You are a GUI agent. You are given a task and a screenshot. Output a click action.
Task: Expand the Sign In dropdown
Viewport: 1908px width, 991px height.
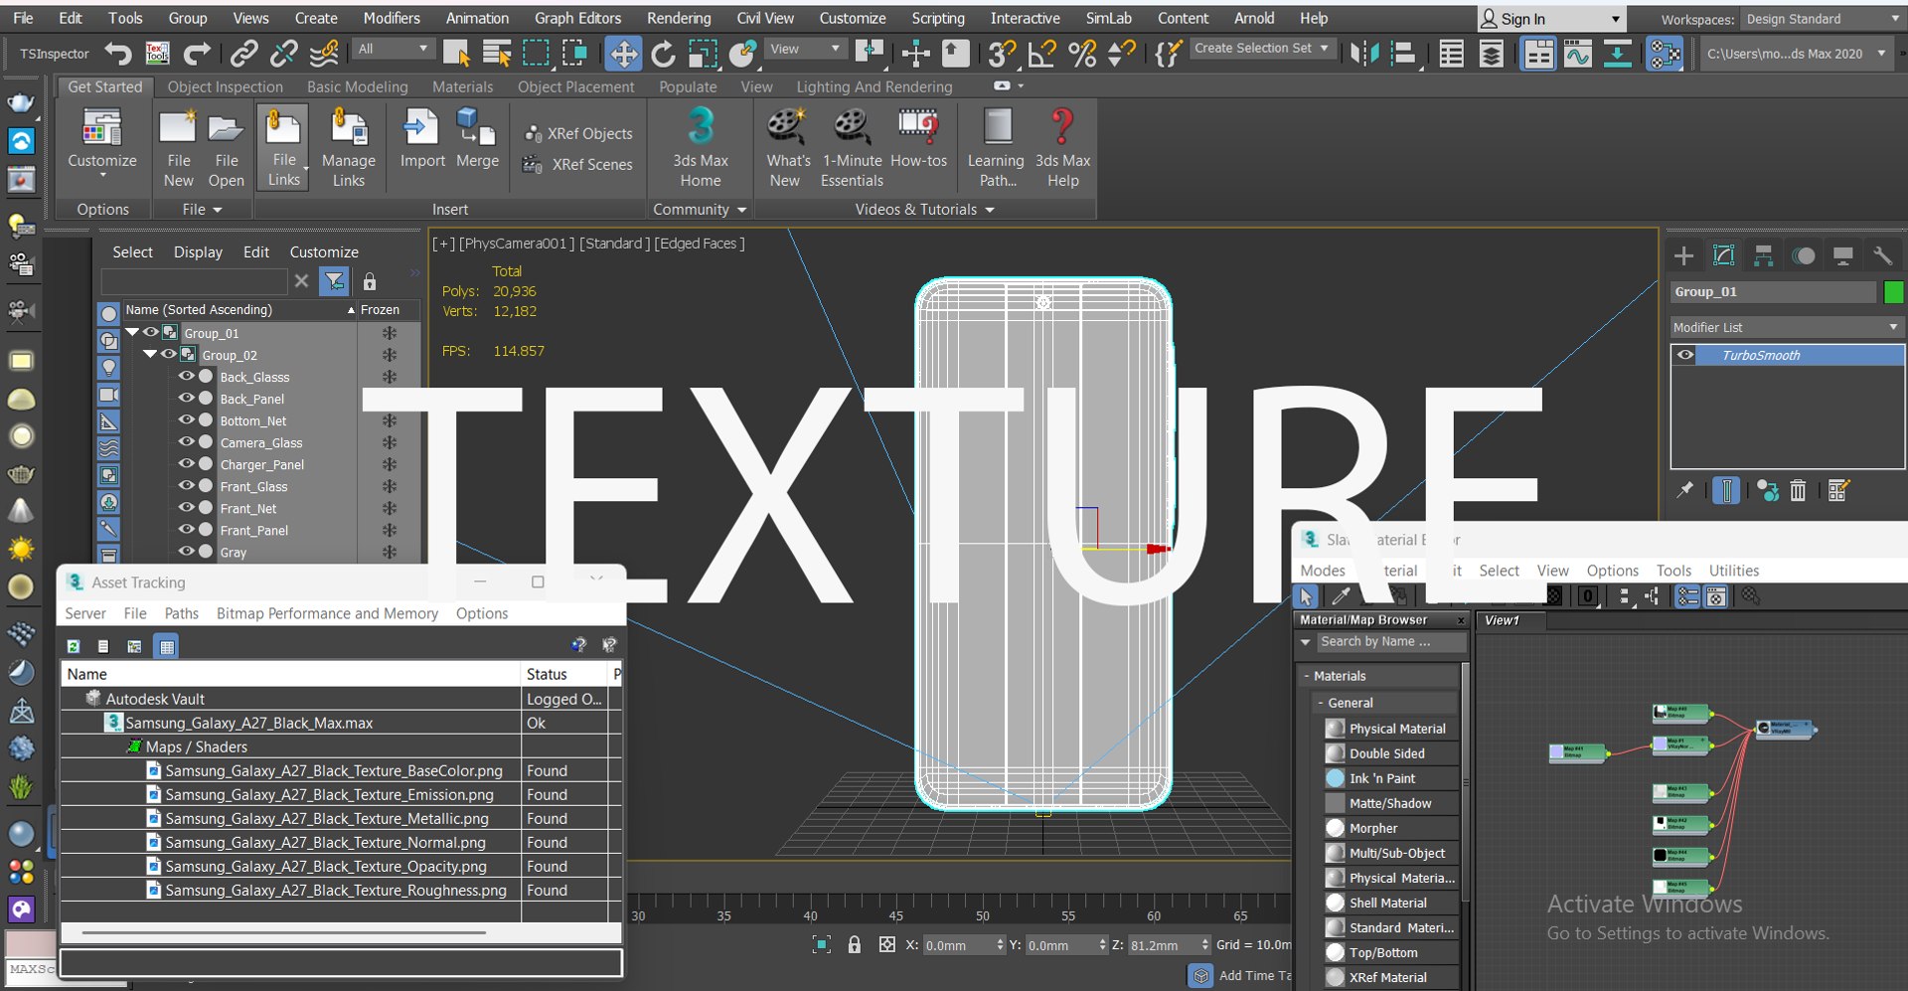(x=1616, y=19)
